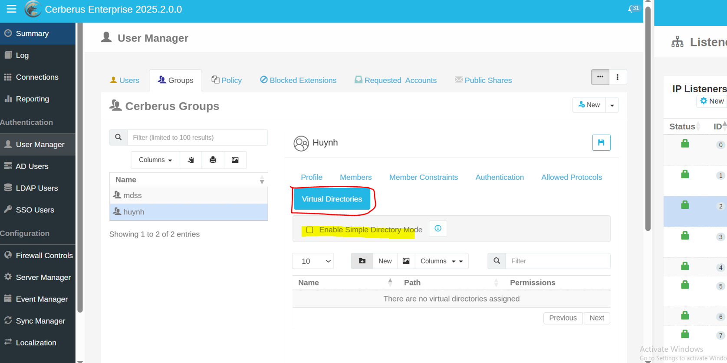Open Event Manager page
The image size is (727, 363).
point(38,299)
